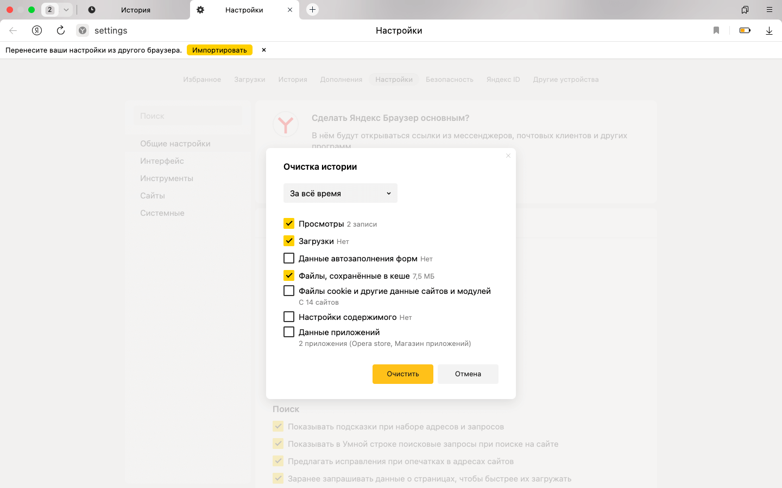Reload the page with the refresh icon

(x=61, y=30)
